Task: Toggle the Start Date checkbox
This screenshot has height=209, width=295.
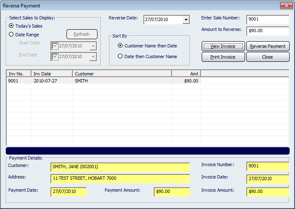Action: click(55, 46)
